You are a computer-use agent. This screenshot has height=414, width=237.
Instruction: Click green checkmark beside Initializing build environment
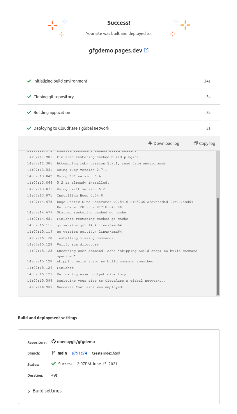[x=29, y=81]
